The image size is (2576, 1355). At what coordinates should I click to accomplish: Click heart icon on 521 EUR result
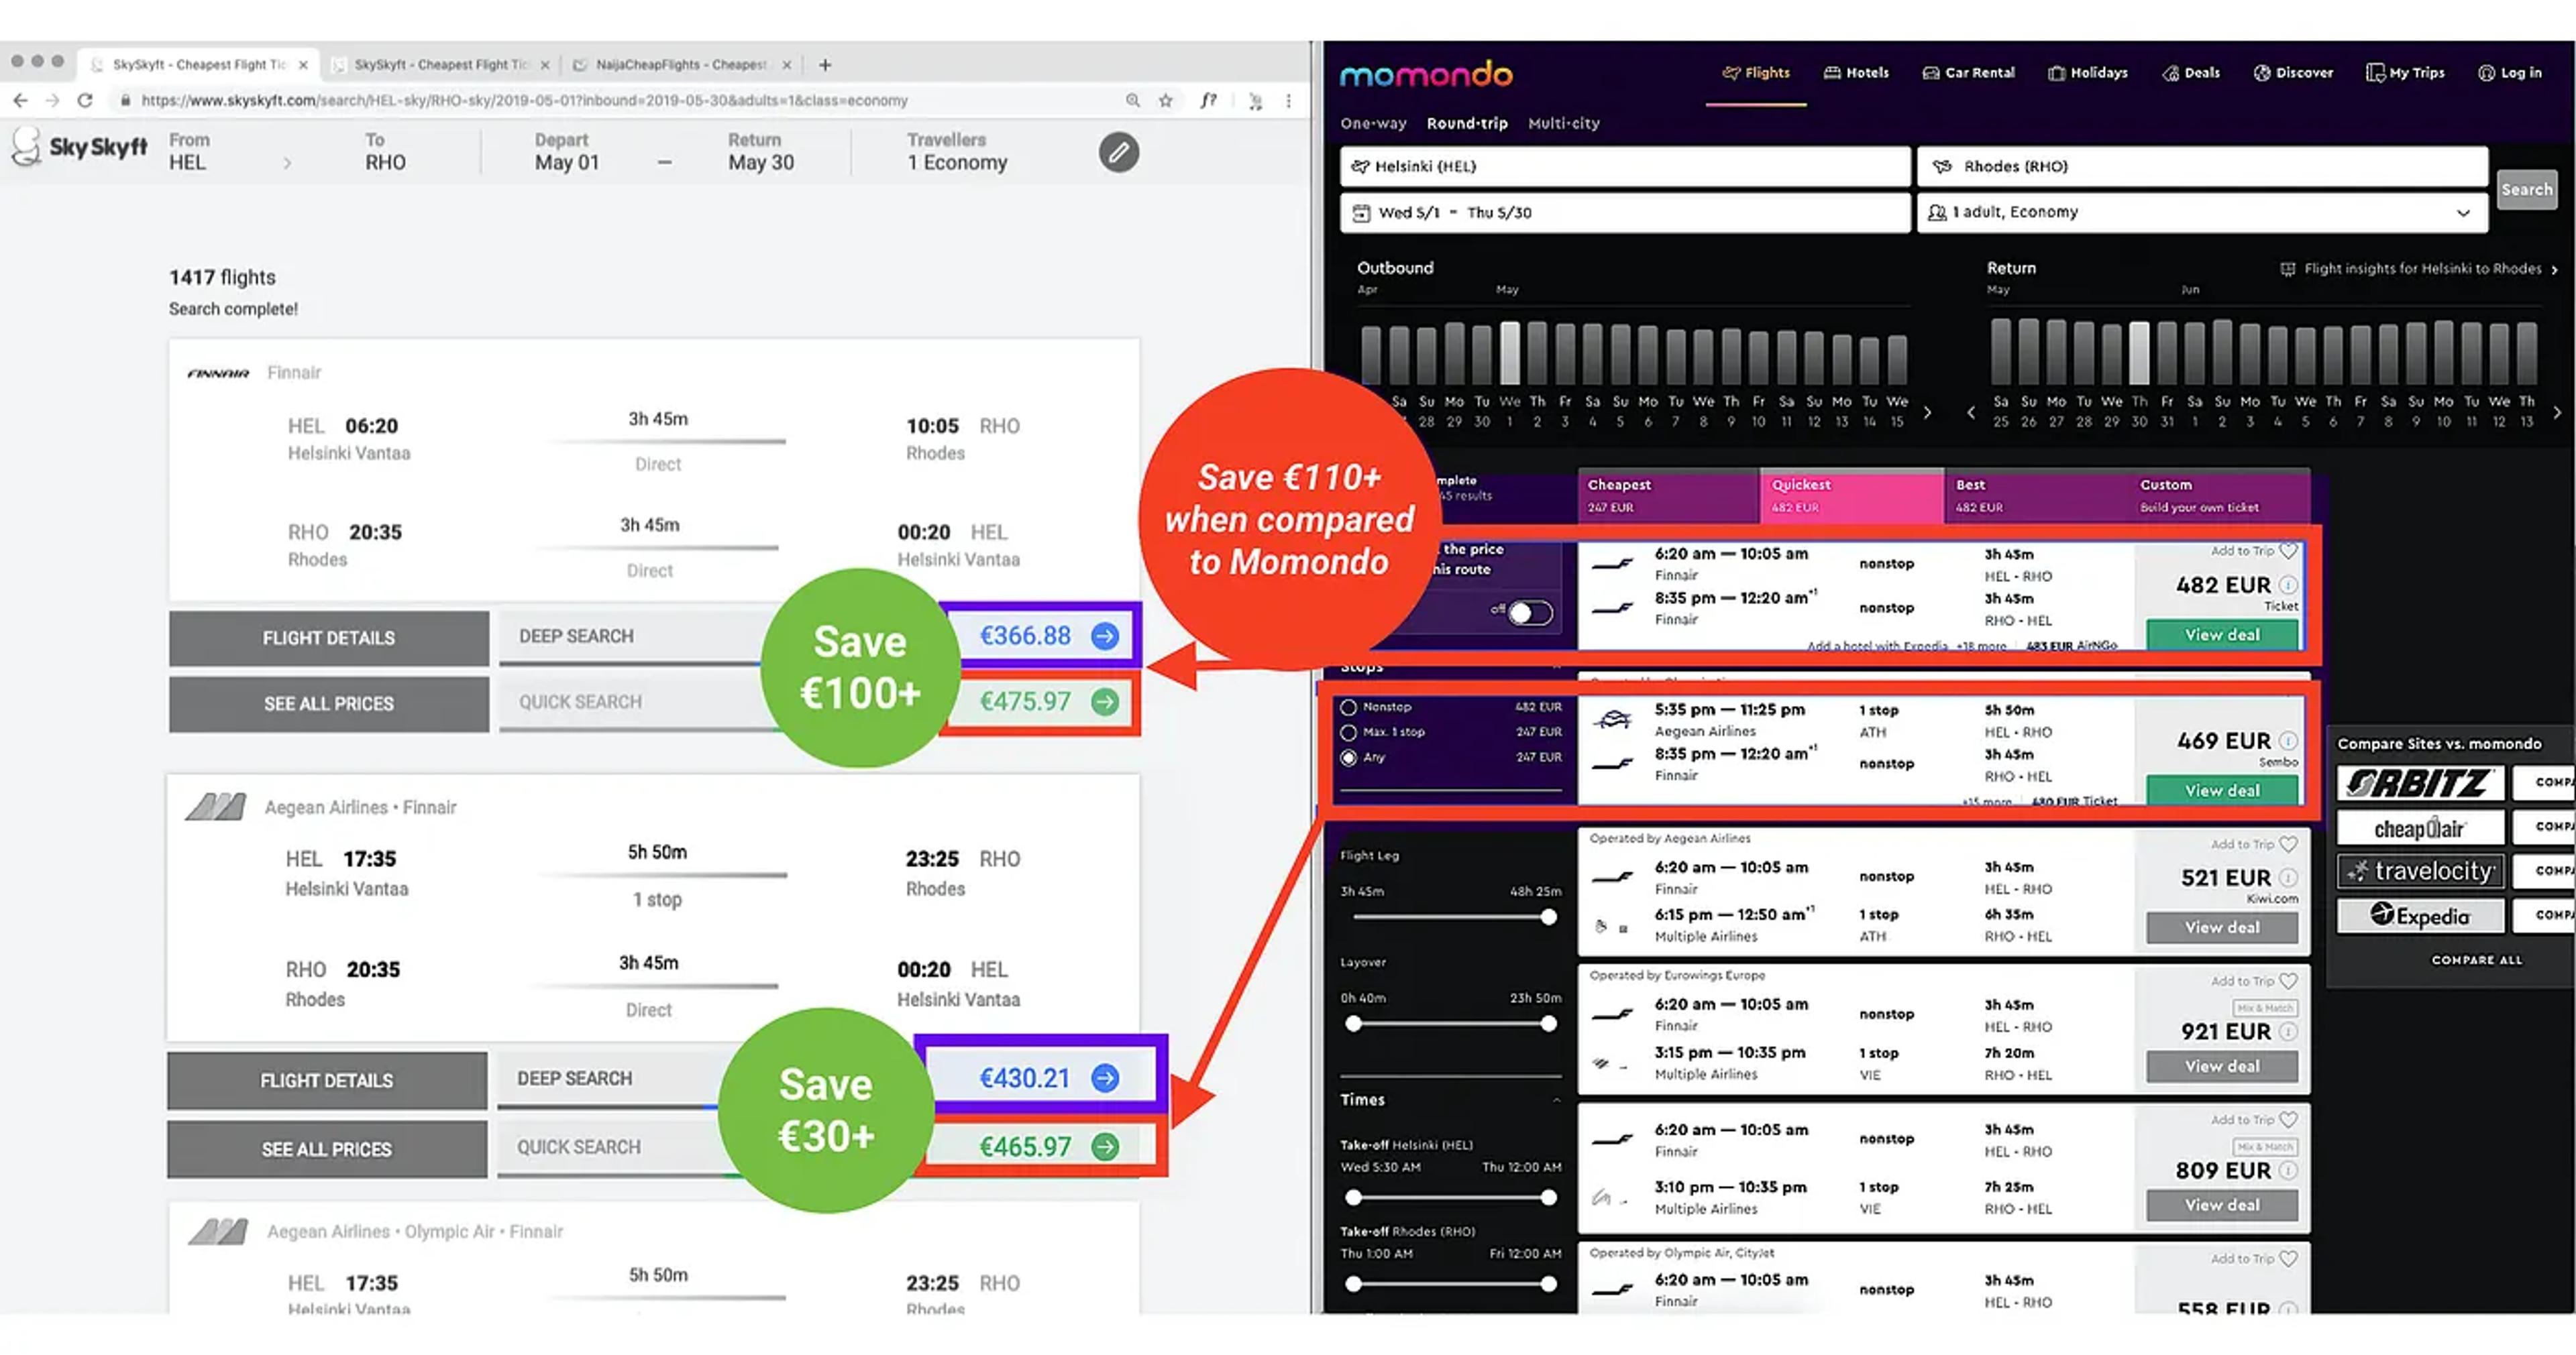(x=2288, y=844)
